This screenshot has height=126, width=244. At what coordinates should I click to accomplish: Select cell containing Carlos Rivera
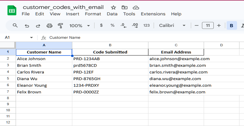point(44,72)
